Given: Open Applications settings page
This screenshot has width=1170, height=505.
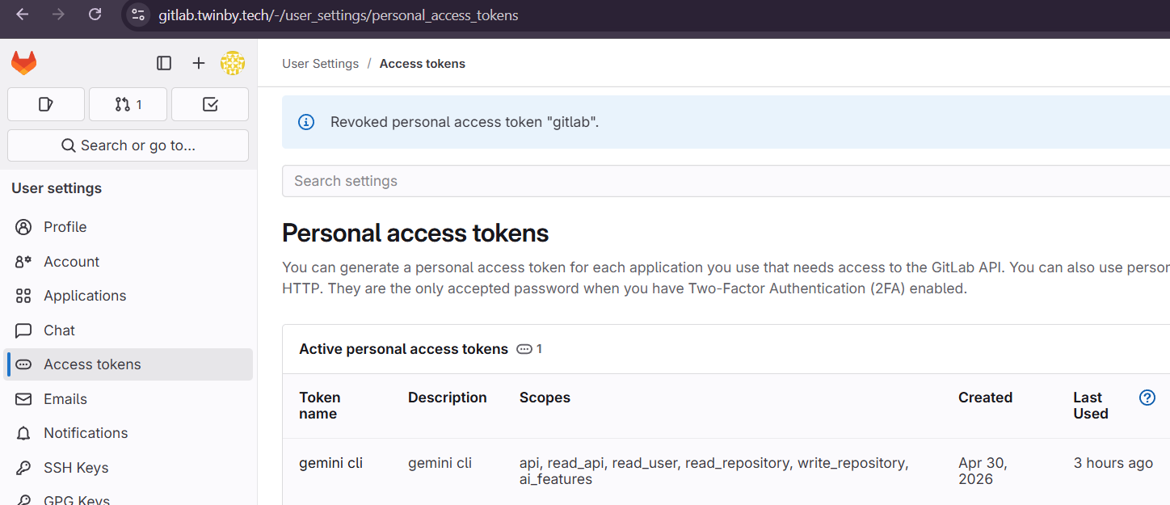Looking at the screenshot, I should click(x=128, y=296).
